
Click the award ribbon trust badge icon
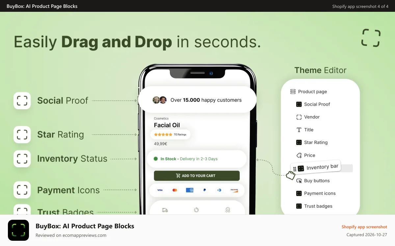[x=227, y=210]
